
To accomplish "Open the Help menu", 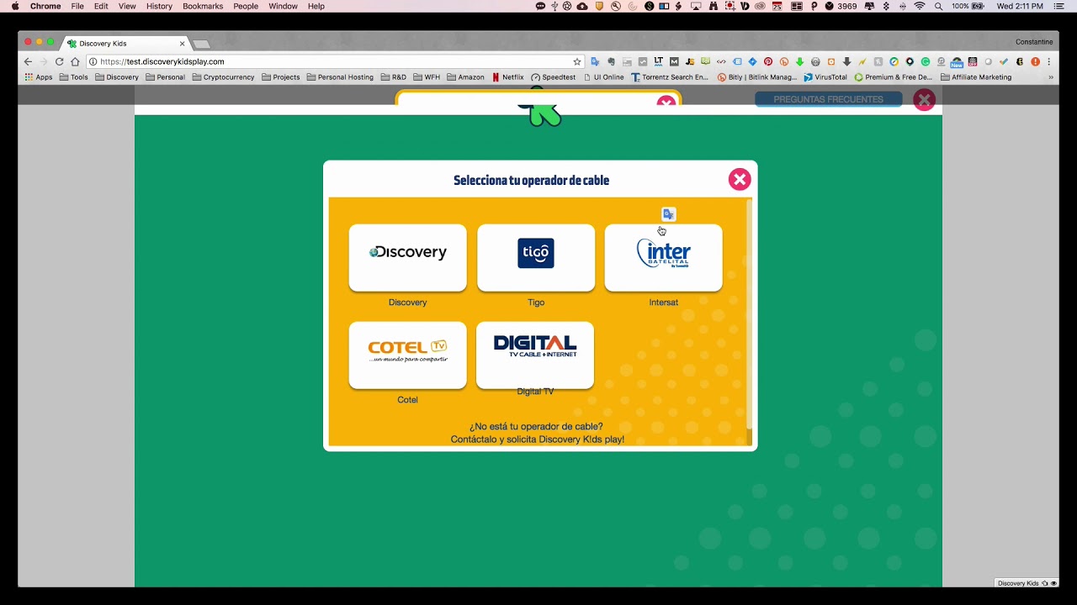I will [316, 6].
